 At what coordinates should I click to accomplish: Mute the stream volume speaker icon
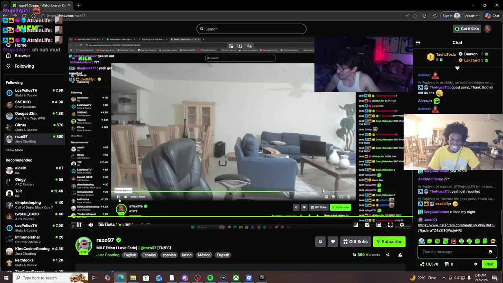click(91, 225)
